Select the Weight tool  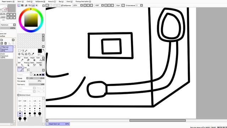coord(33,59)
